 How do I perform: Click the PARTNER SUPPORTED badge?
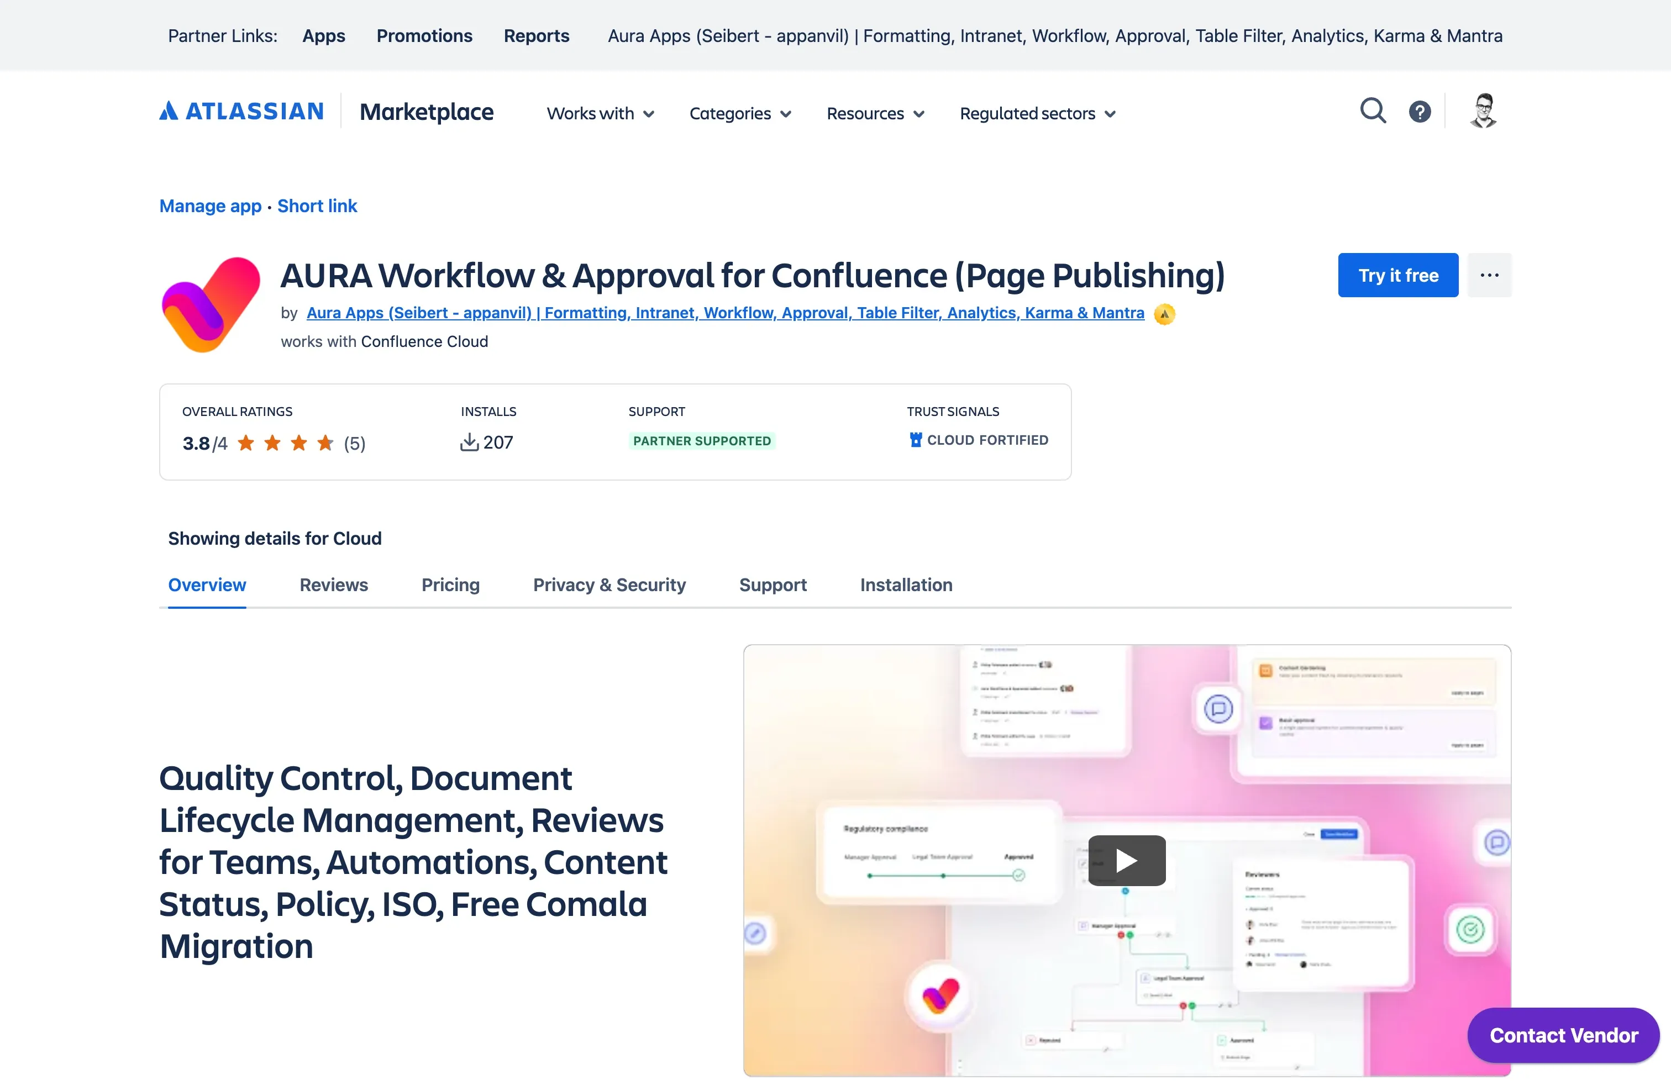702,441
